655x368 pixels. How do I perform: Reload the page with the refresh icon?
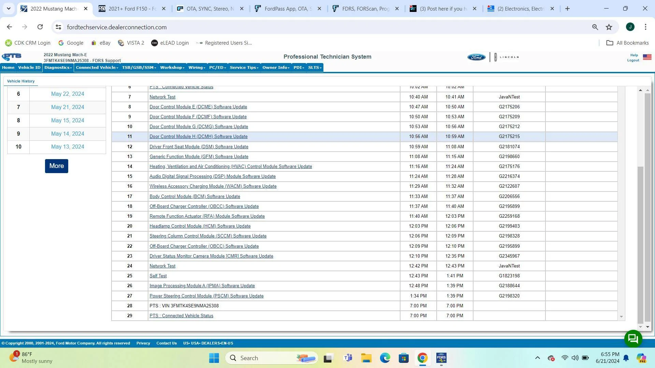tap(40, 27)
